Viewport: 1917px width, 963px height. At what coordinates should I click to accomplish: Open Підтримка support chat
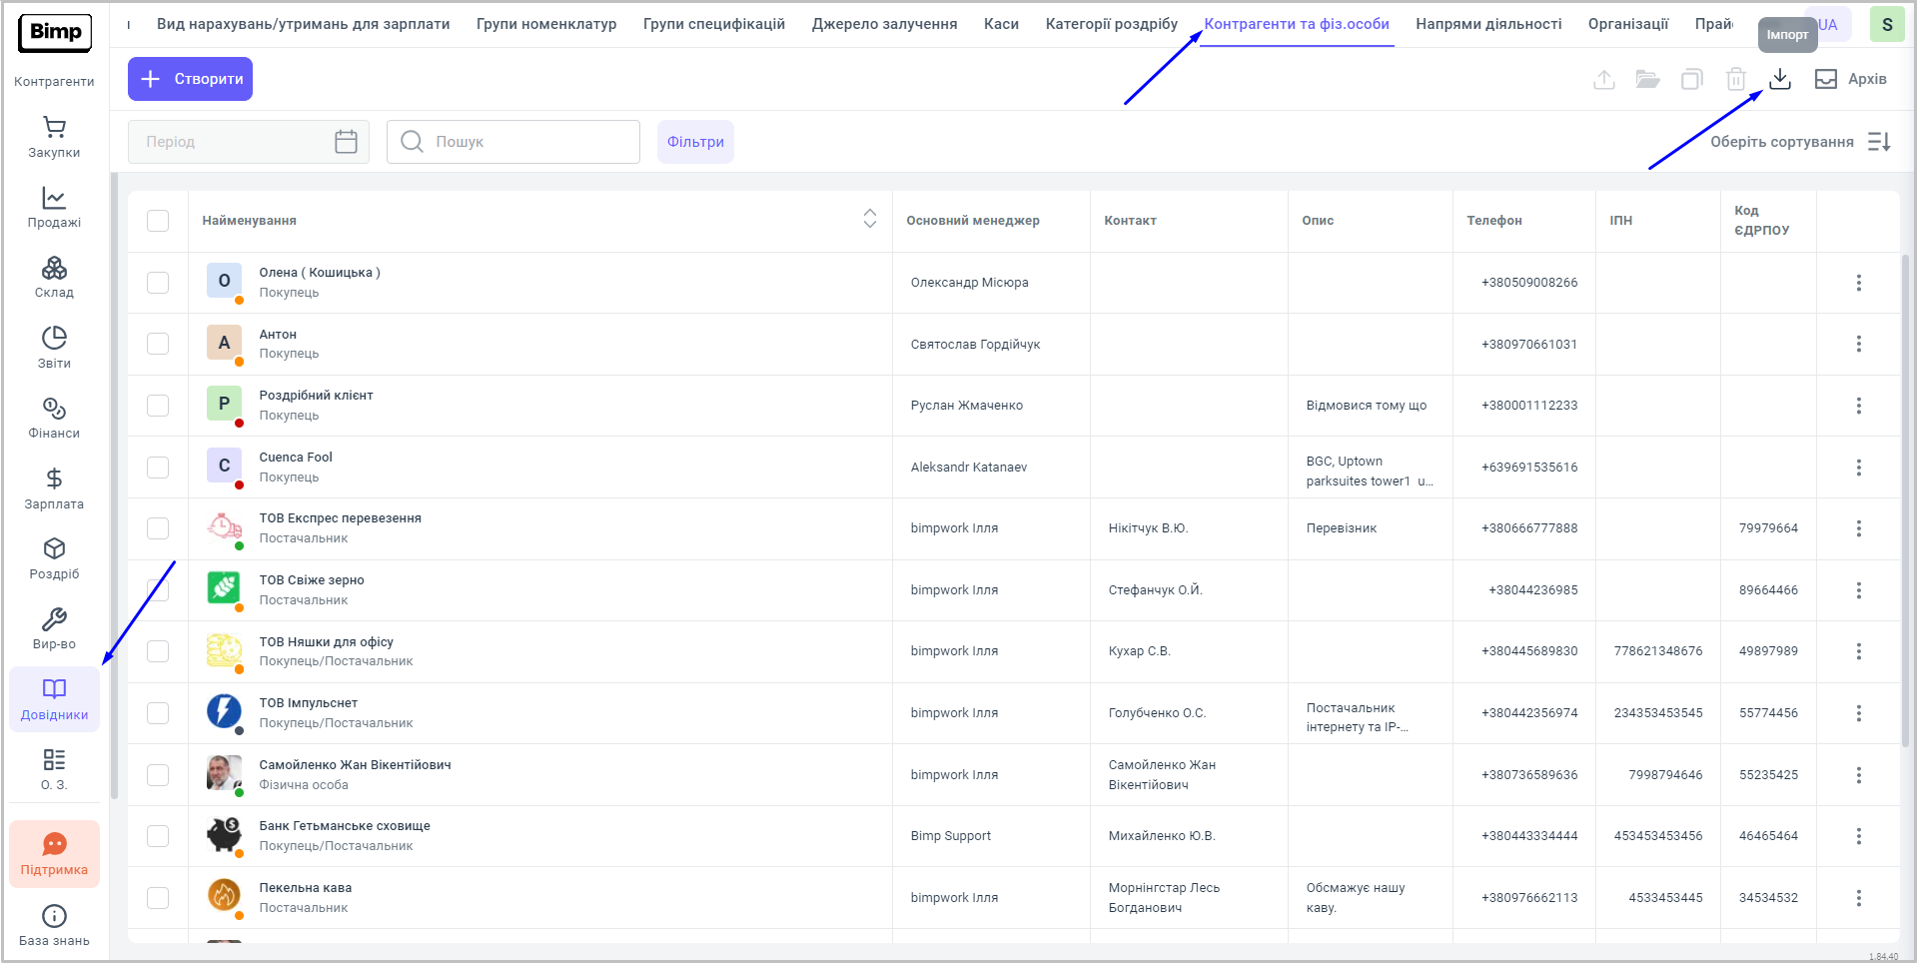[x=54, y=854]
